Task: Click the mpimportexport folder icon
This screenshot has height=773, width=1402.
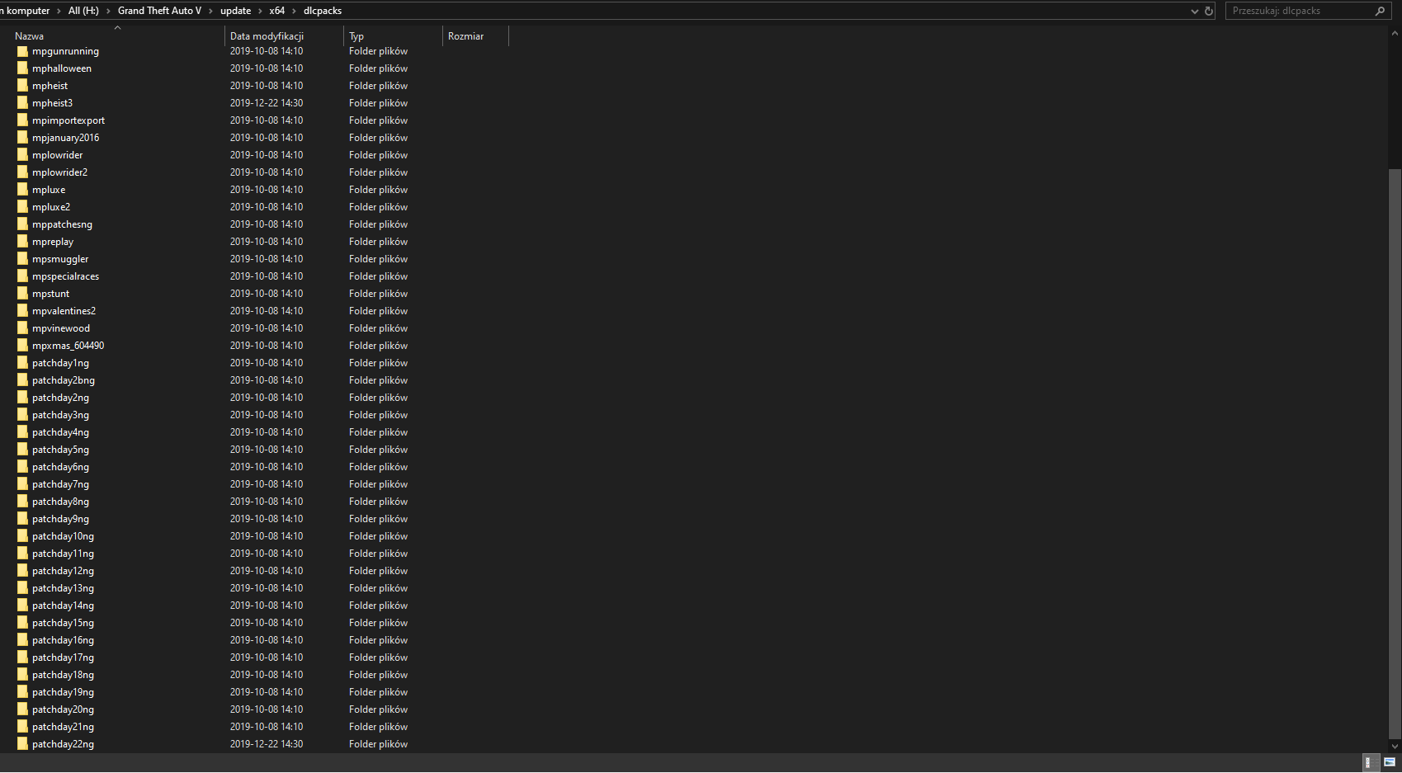Action: pyautogui.click(x=22, y=120)
